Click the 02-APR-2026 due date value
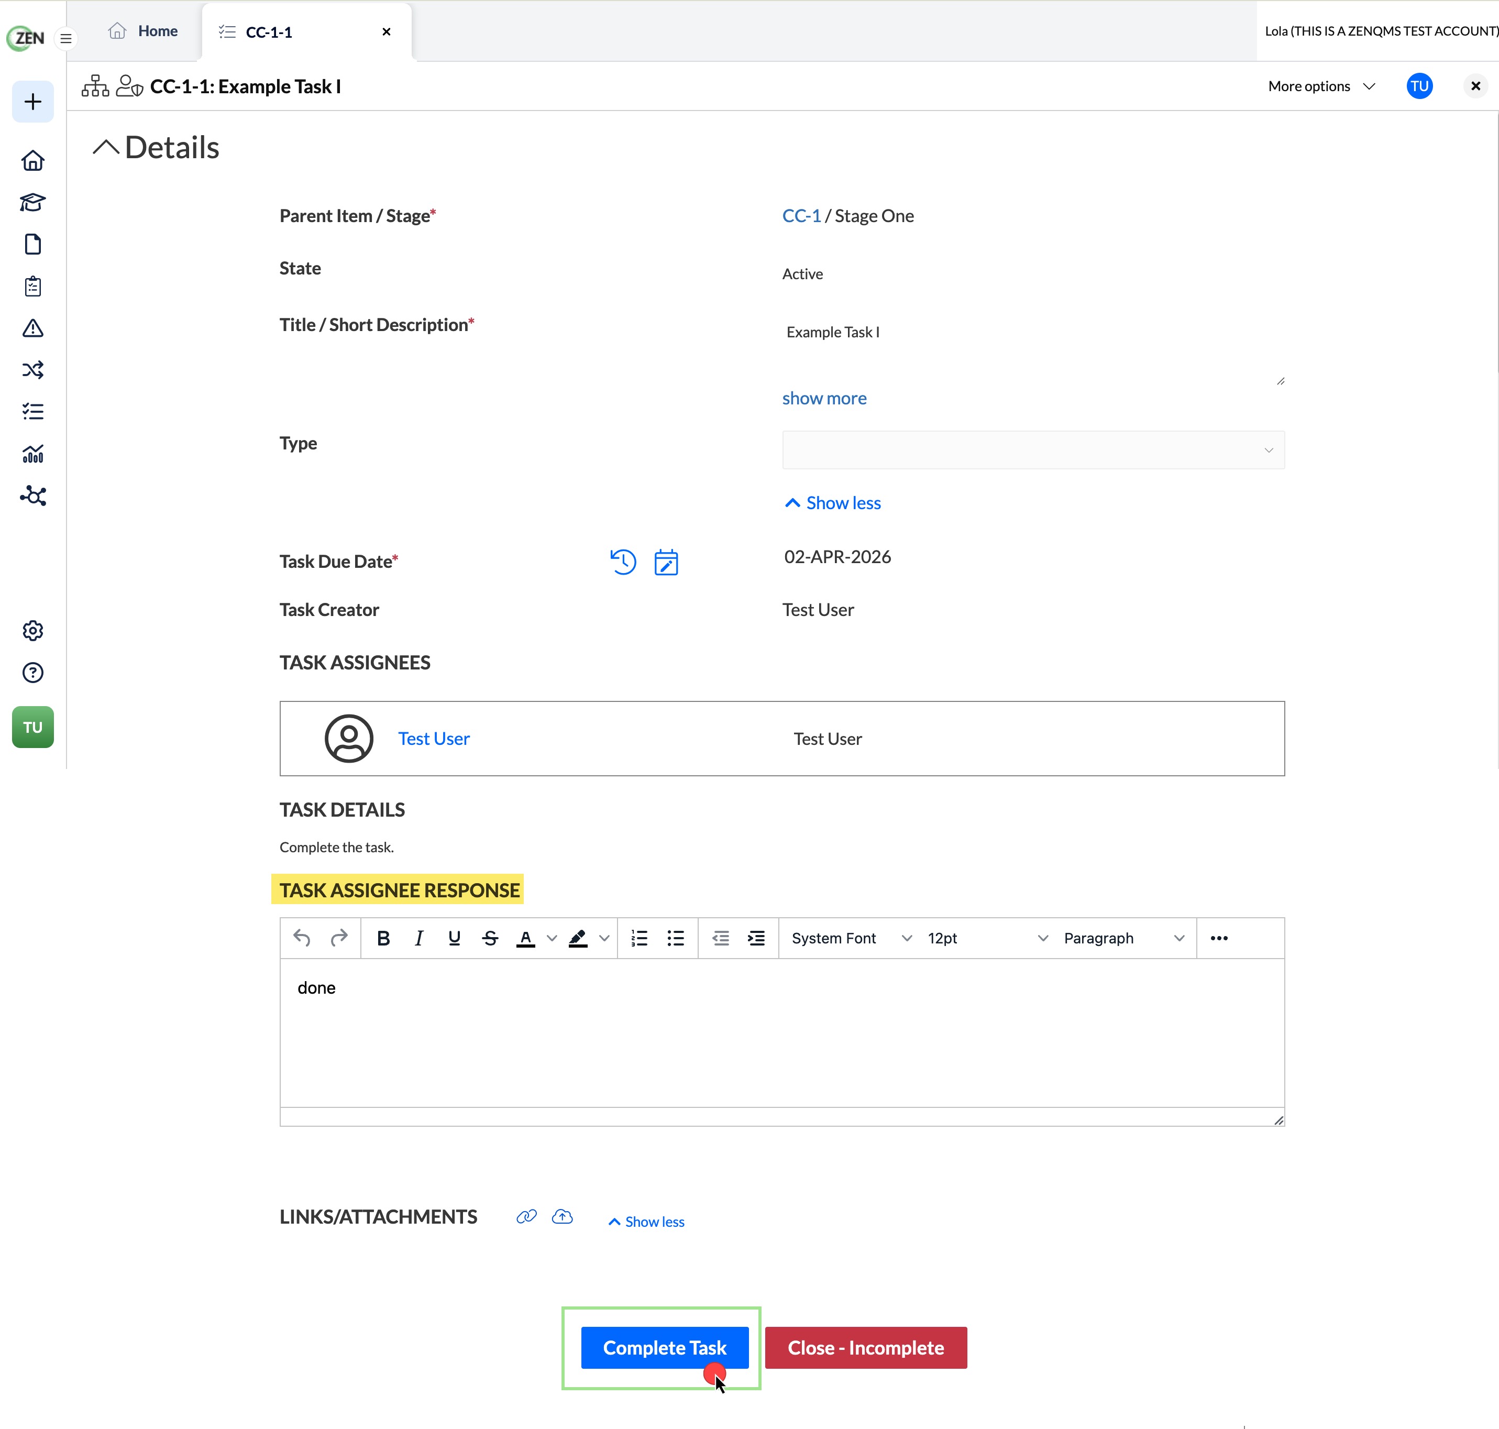Image resolution: width=1499 pixels, height=1429 pixels. tap(837, 557)
